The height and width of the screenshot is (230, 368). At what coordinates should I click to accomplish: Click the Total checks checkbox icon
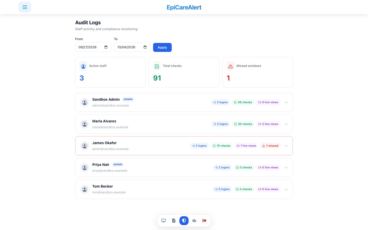click(157, 66)
